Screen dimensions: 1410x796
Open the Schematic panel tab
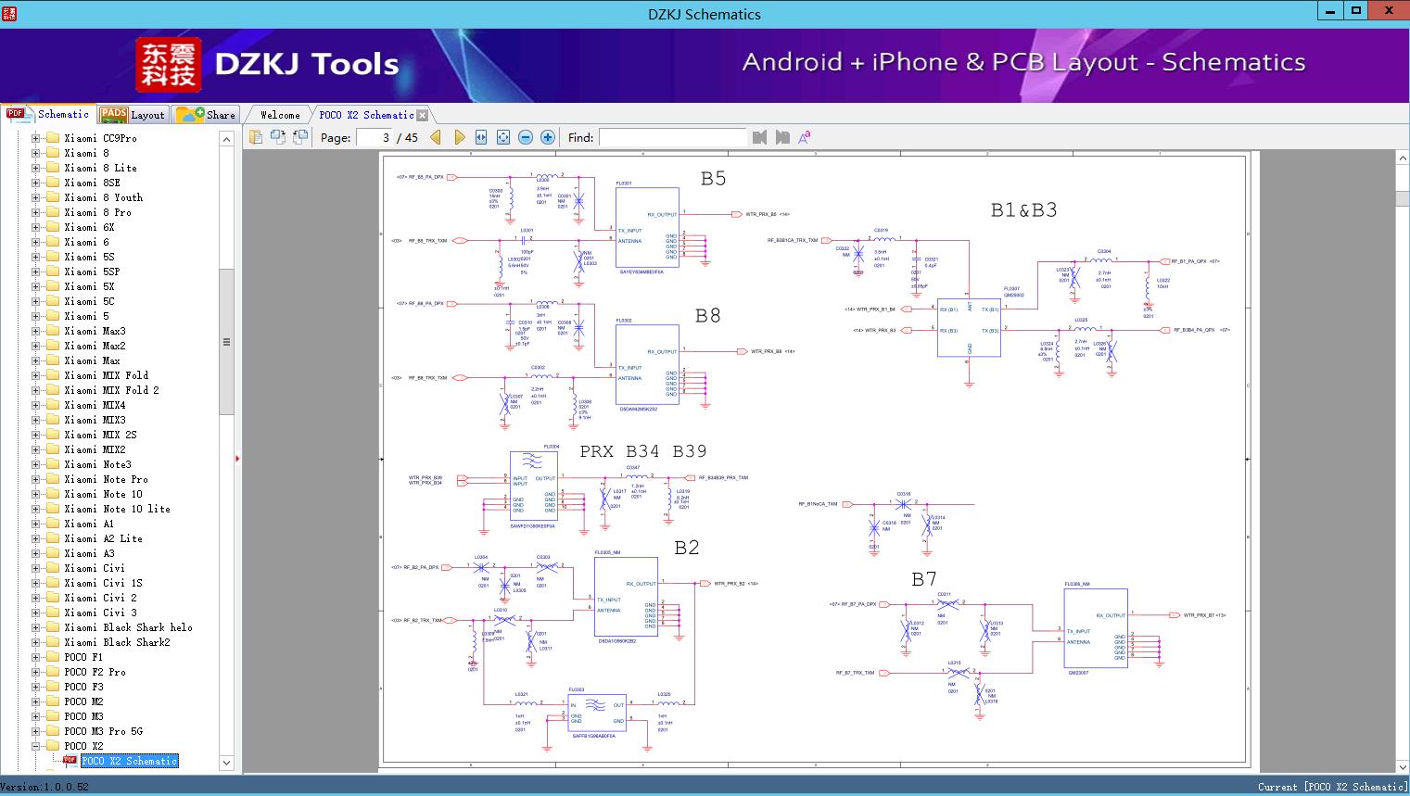click(48, 114)
